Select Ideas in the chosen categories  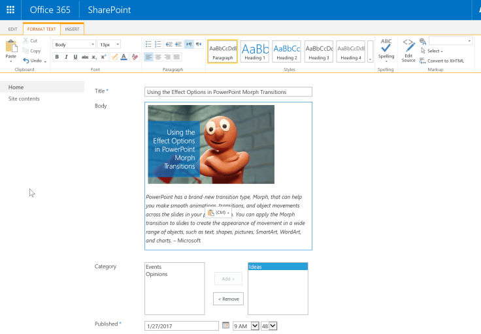pos(278,267)
